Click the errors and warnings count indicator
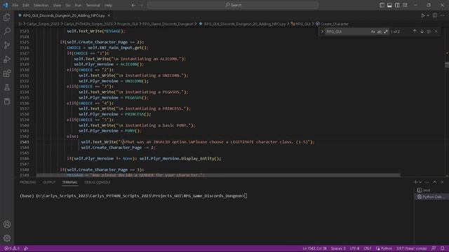 (12, 248)
